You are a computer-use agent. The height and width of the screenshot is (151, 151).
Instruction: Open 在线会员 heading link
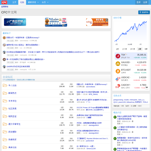[x=117, y=96]
